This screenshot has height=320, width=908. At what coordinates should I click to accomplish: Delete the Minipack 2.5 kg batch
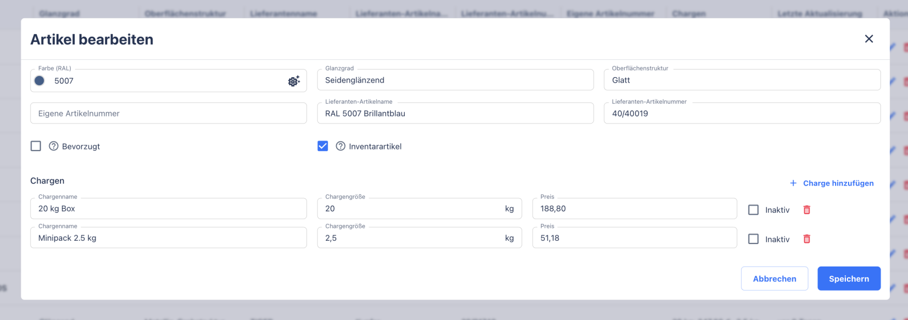[806, 239]
